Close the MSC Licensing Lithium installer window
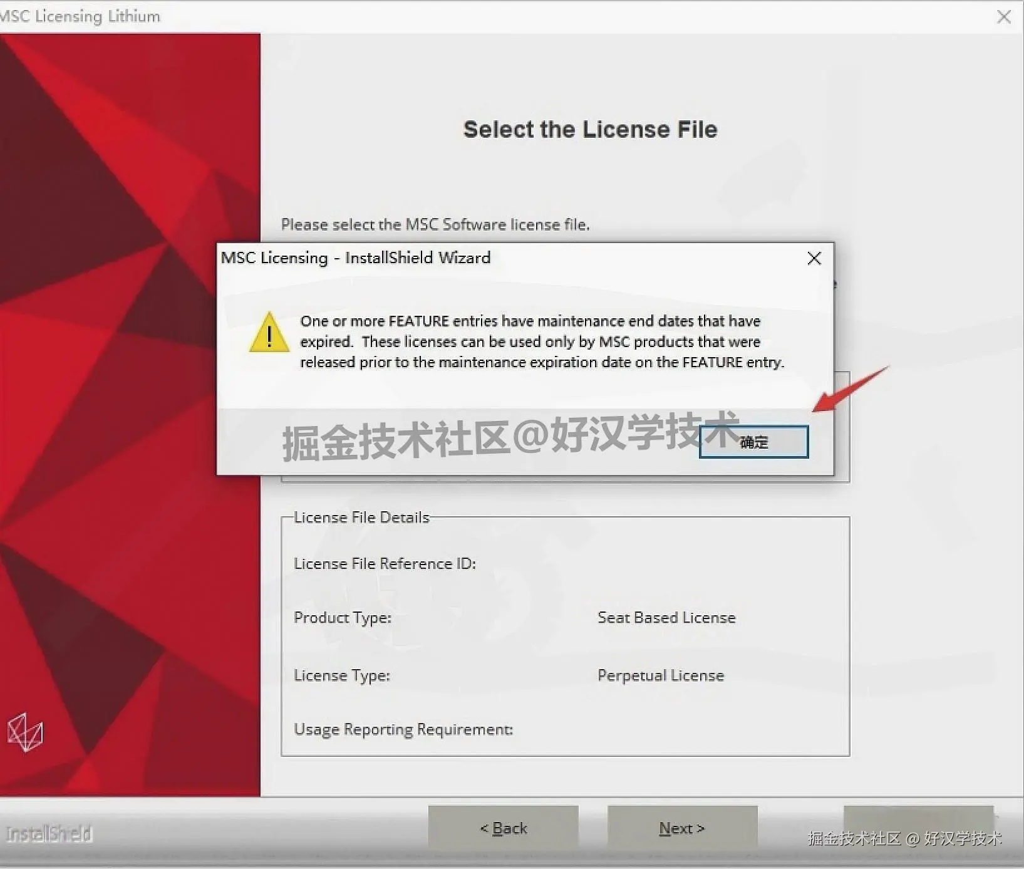 coord(1004,17)
